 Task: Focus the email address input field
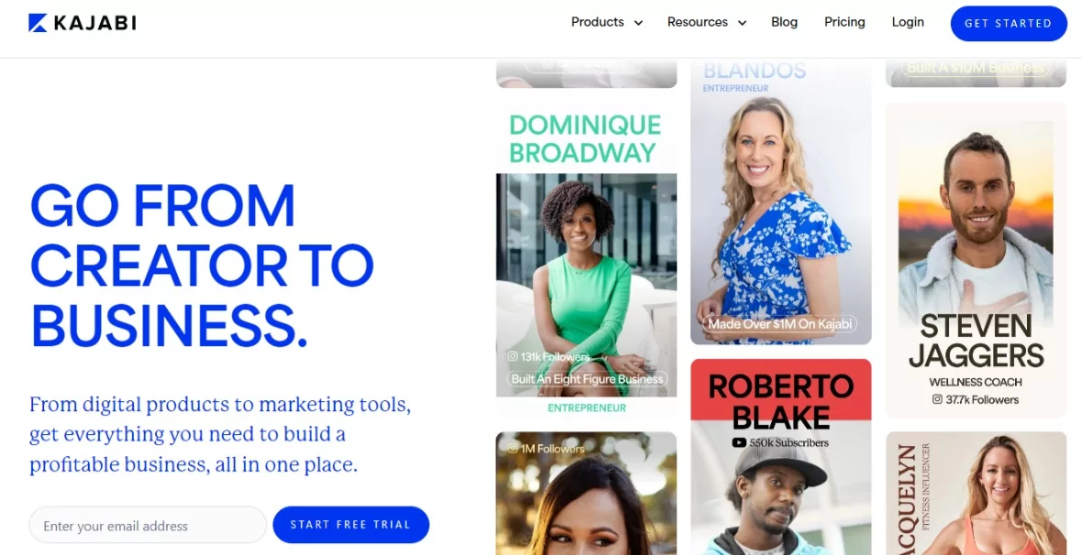[x=148, y=526]
